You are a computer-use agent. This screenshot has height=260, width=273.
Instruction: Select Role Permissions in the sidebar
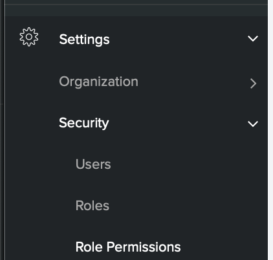(x=128, y=247)
